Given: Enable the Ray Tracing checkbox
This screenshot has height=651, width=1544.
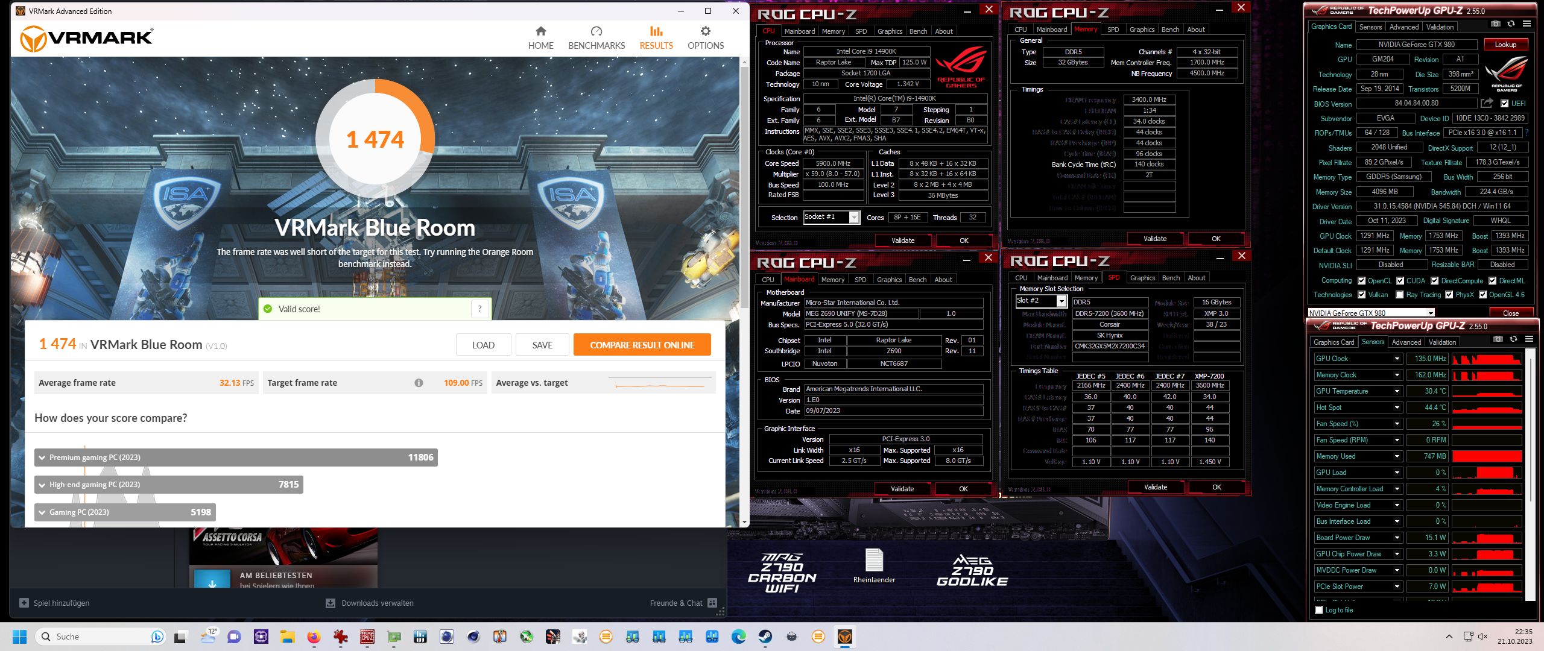Looking at the screenshot, I should [1400, 295].
